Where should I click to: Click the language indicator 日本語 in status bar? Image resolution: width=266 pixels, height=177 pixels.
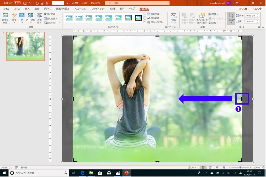(24, 167)
